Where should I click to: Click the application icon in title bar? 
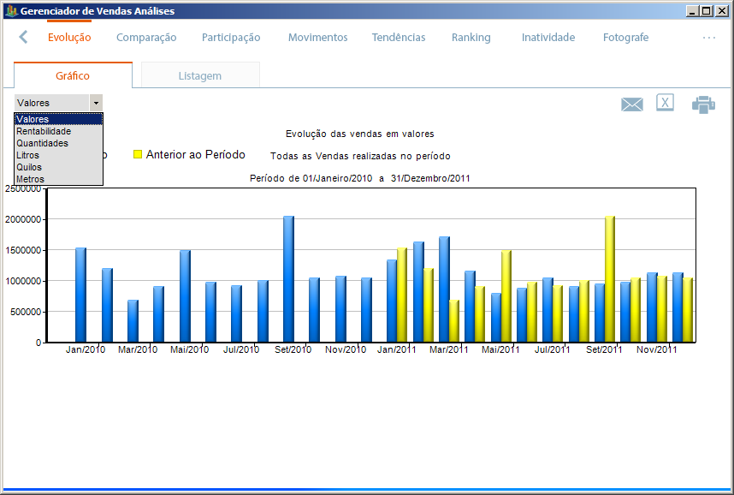click(x=10, y=11)
